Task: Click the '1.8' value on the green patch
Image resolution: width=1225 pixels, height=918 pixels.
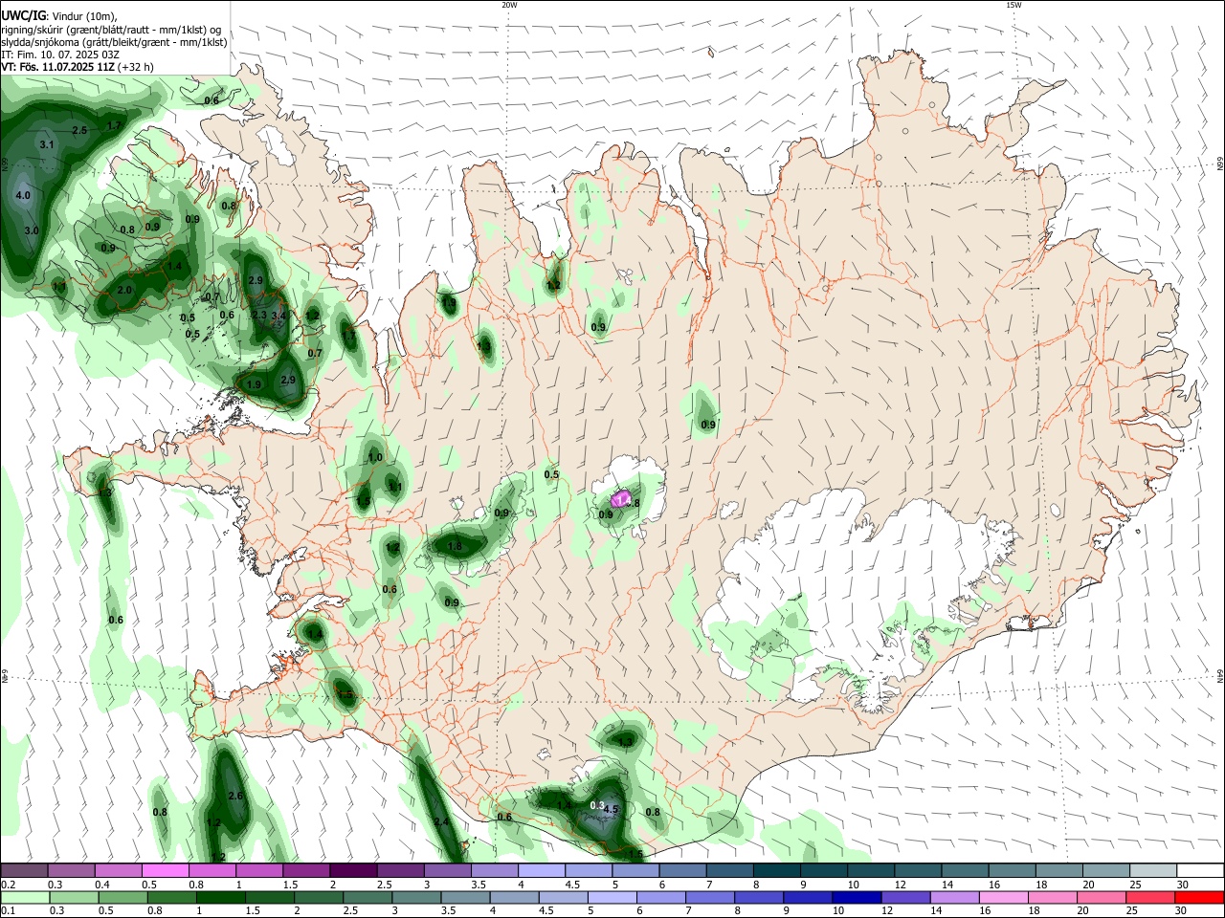Action: click(456, 547)
